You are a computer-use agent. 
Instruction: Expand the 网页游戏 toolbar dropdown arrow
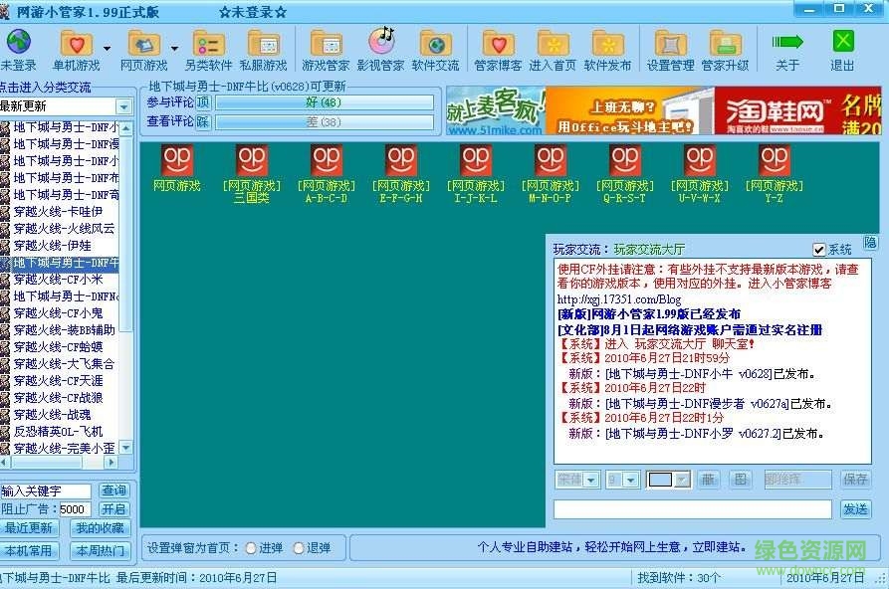tap(174, 48)
